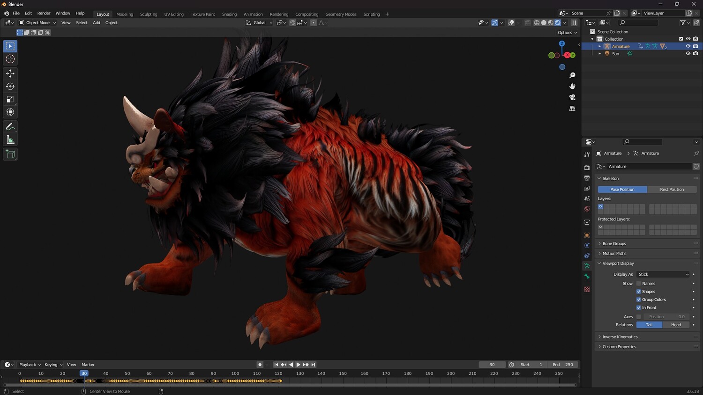Open the Display As dropdown
Image resolution: width=703 pixels, height=395 pixels.
pos(663,274)
